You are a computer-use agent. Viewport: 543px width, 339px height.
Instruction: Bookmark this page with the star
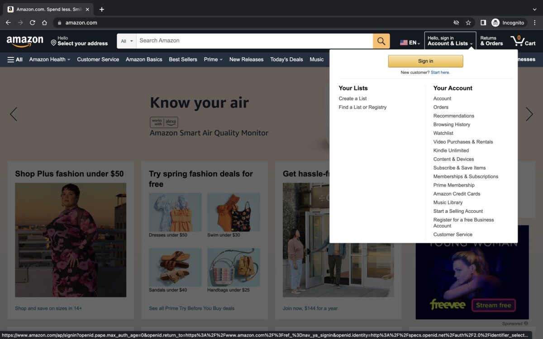[468, 23]
